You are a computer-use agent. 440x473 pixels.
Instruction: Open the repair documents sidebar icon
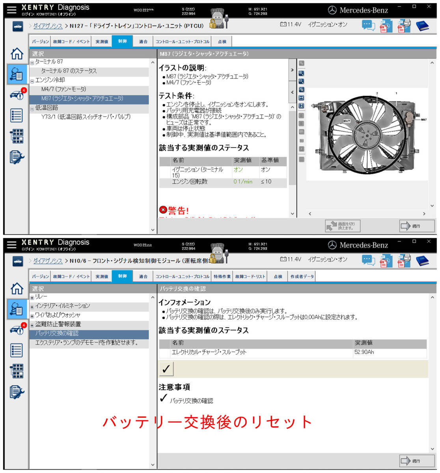click(16, 155)
